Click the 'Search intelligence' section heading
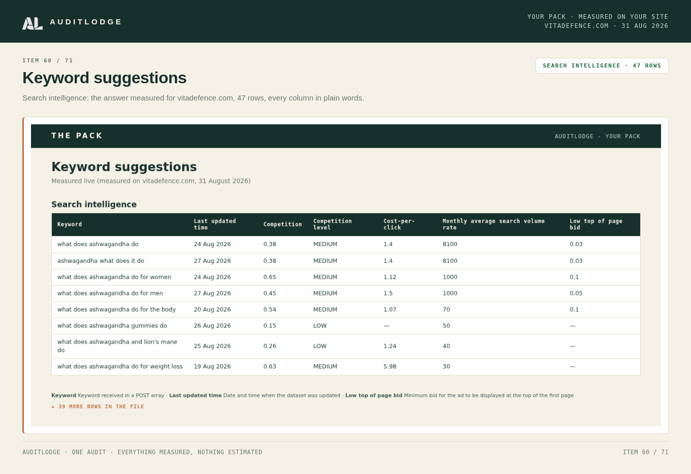Viewport: 691px width, 474px height. [x=94, y=205]
